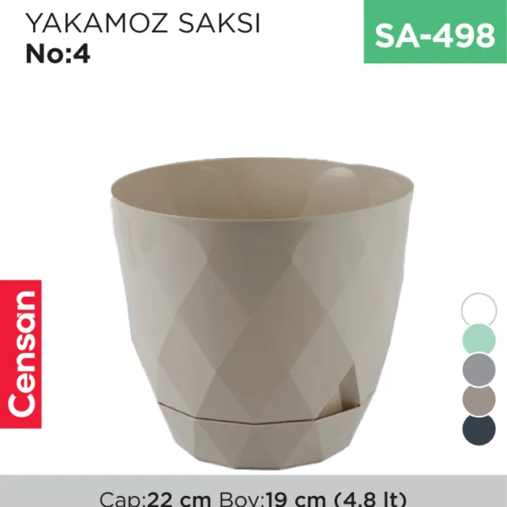Click the green SA-498 product code badge
Screen dimensions: 507x507
(x=435, y=32)
